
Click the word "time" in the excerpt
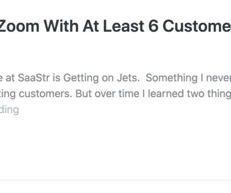(129, 94)
